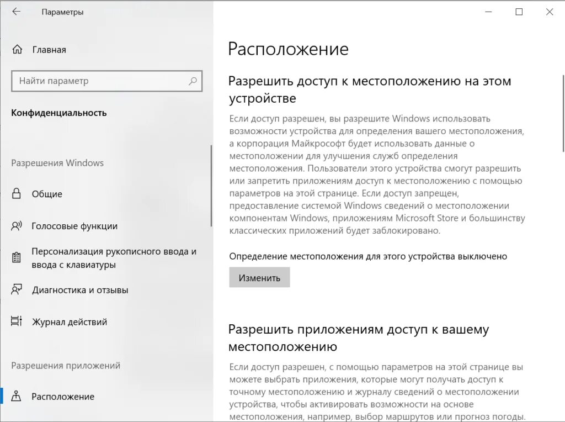This screenshot has width=565, height=422.
Task: Click the magnifier icon in search box
Action: [193, 81]
